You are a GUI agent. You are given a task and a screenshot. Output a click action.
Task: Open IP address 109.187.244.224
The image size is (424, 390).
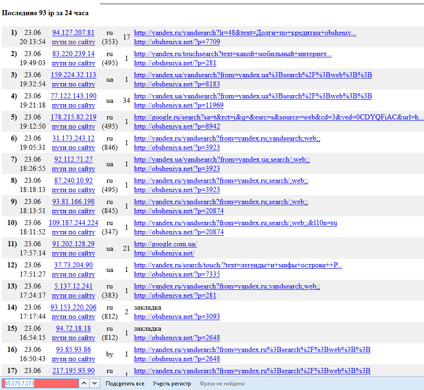[73, 223]
